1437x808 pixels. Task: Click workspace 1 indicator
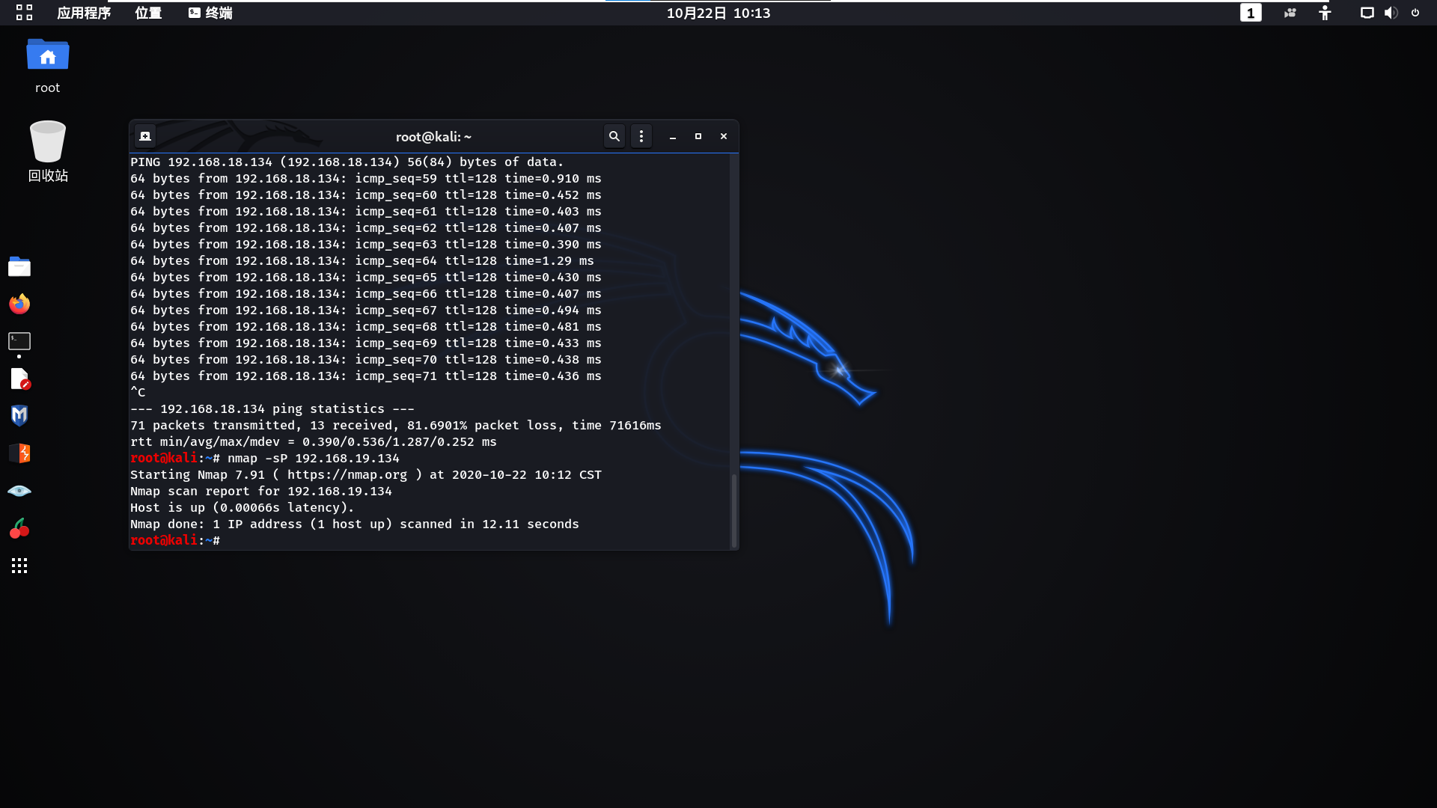pos(1250,13)
